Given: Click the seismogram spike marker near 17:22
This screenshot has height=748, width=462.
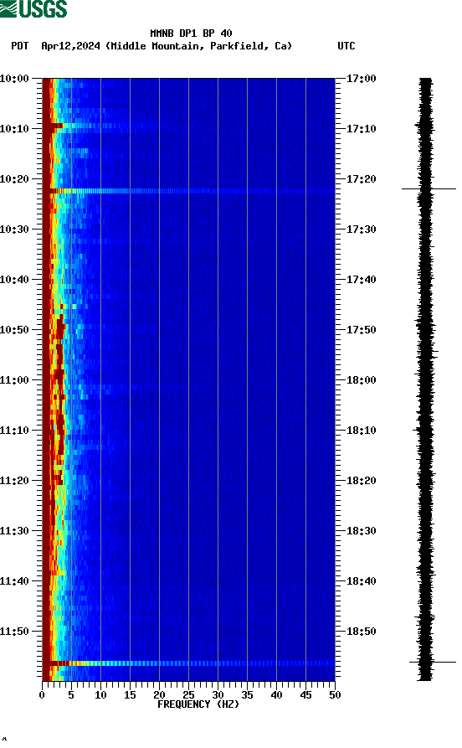Looking at the screenshot, I should tap(429, 189).
